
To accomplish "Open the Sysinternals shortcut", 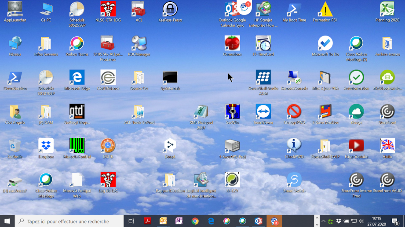I will click(170, 80).
